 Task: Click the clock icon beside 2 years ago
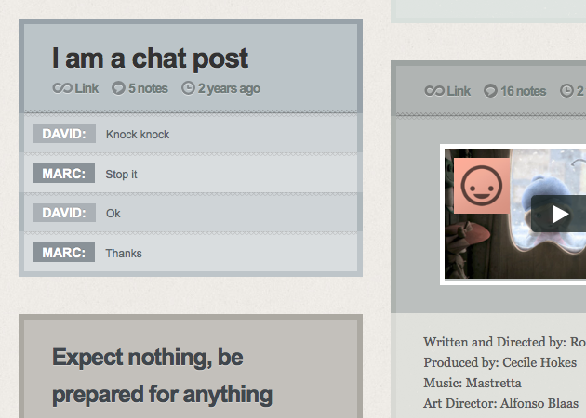pyautogui.click(x=188, y=88)
